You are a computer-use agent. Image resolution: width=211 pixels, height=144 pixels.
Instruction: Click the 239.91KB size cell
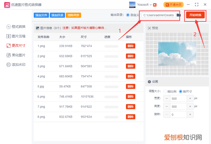pos(66,46)
